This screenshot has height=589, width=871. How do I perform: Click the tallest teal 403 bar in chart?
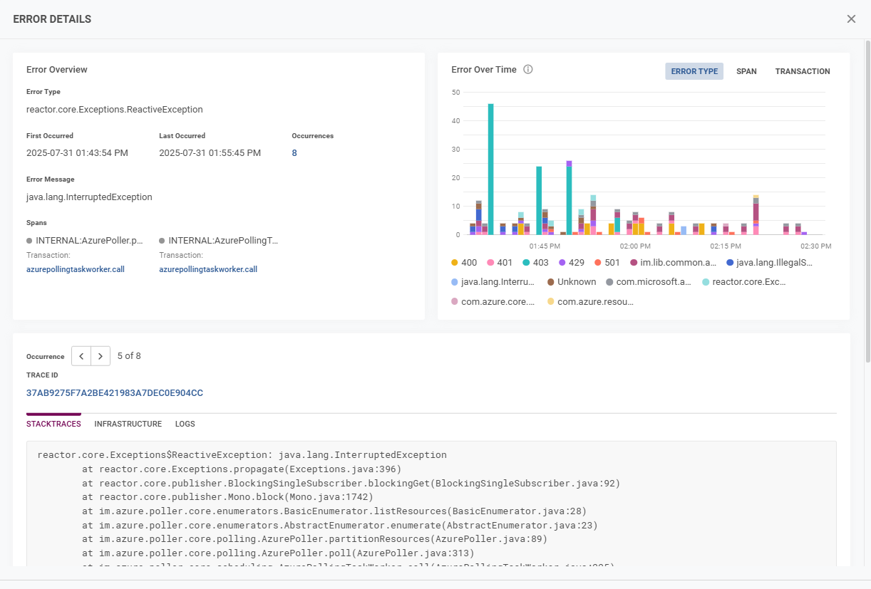pos(490,170)
